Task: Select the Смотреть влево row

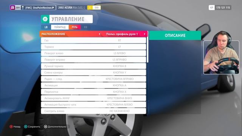Action: coord(93,111)
